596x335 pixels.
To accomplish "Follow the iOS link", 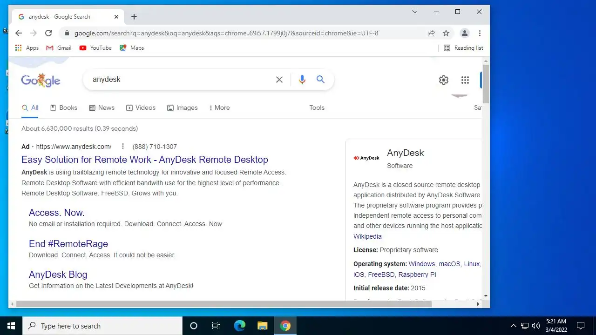I will click(359, 275).
